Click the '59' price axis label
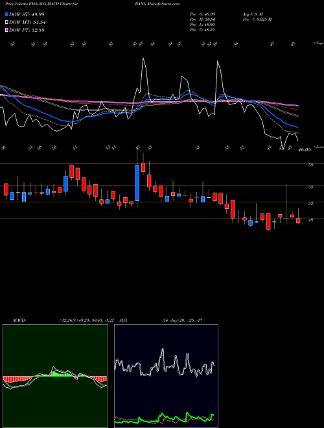This screenshot has width=324, height=428. pos(310,165)
